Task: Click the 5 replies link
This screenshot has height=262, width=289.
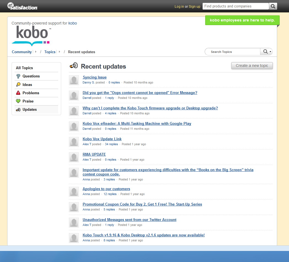Action: click(109, 209)
